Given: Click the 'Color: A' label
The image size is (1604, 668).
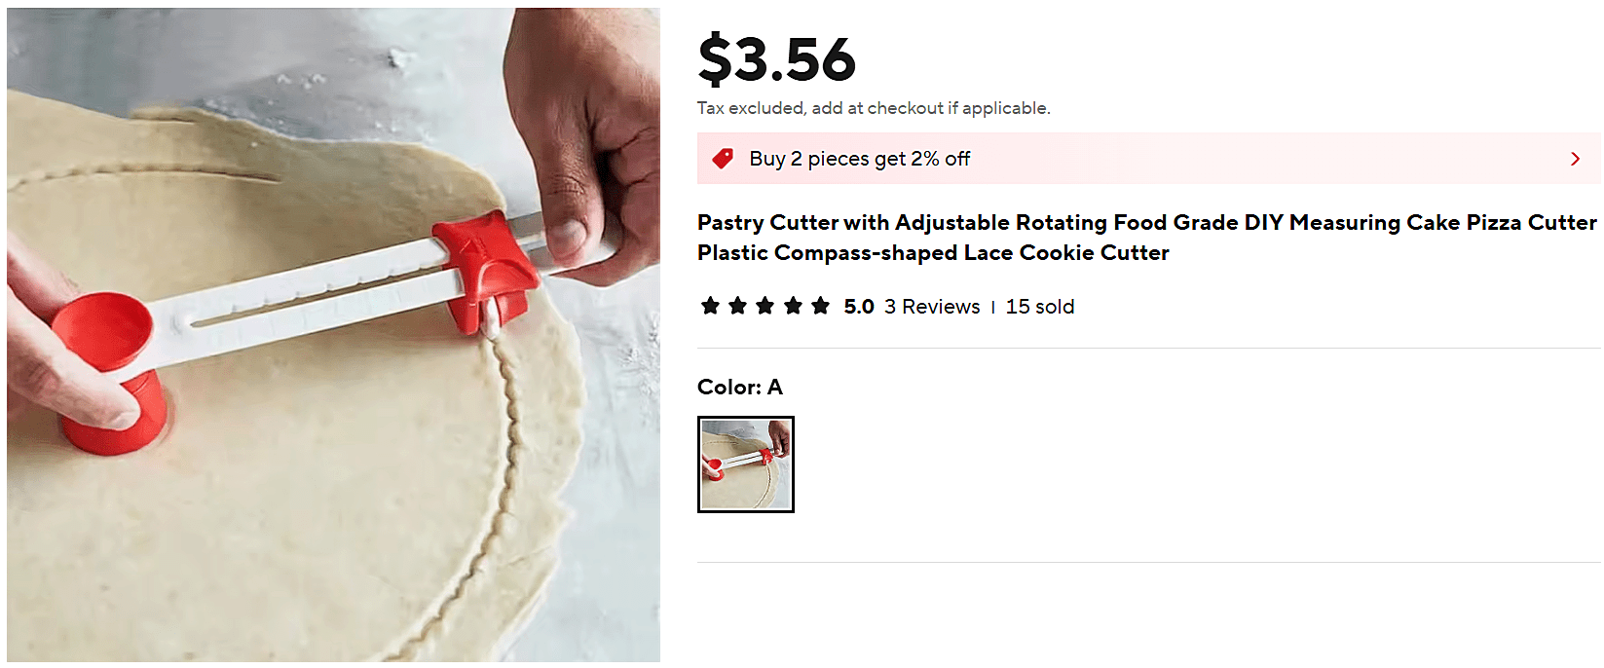Looking at the screenshot, I should point(739,388).
